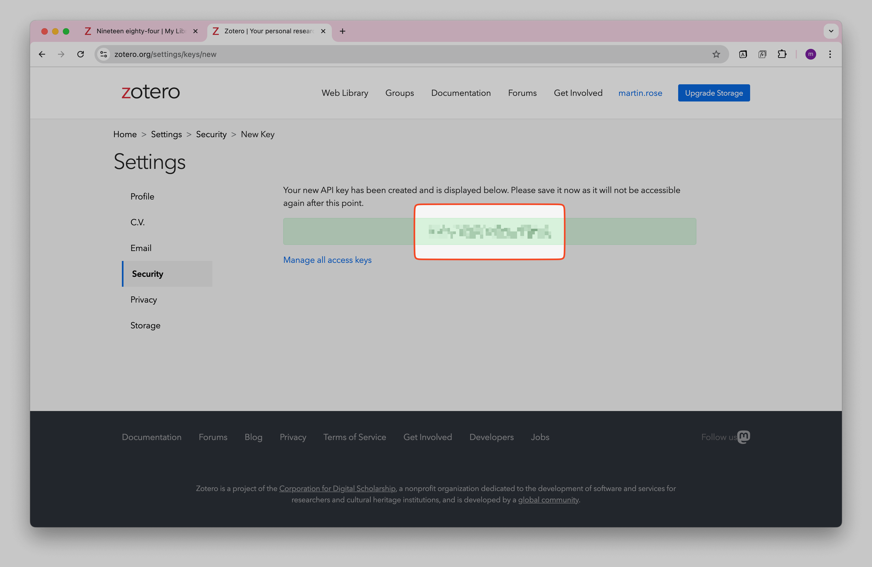The image size is (872, 567).
Task: Open C.V. settings in sidebar
Action: click(137, 222)
